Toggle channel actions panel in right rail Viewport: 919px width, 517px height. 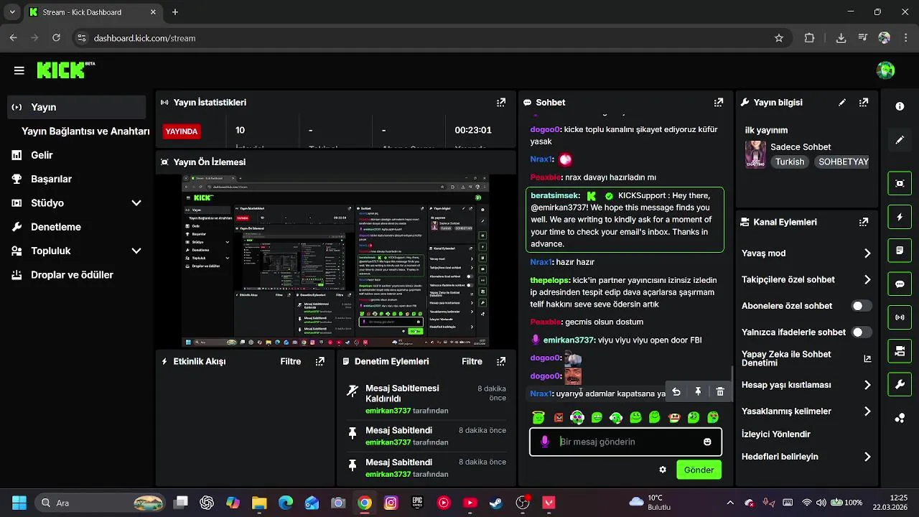(900, 351)
